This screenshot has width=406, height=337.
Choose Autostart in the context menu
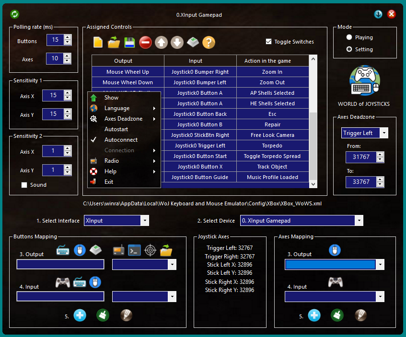116,129
